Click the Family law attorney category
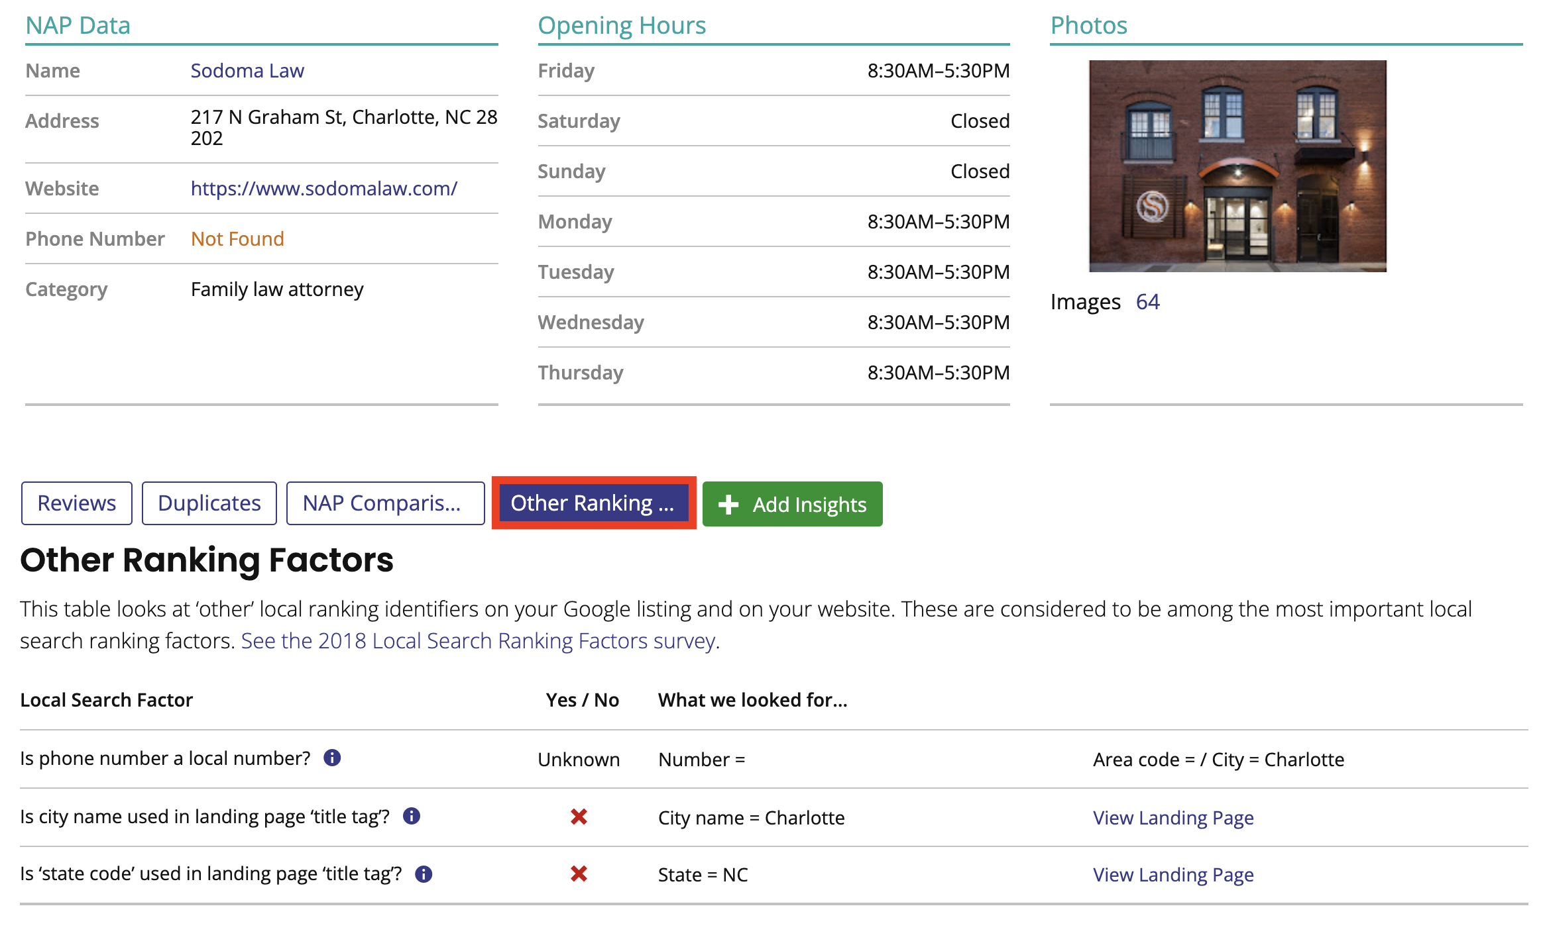1545x949 pixels. [x=277, y=289]
